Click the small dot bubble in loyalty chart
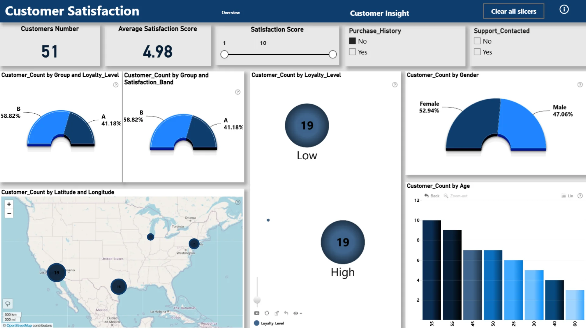The width and height of the screenshot is (586, 329). tap(268, 220)
